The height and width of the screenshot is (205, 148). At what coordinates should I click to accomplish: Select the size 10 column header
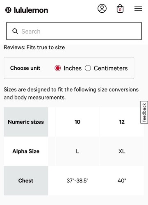tap(77, 122)
